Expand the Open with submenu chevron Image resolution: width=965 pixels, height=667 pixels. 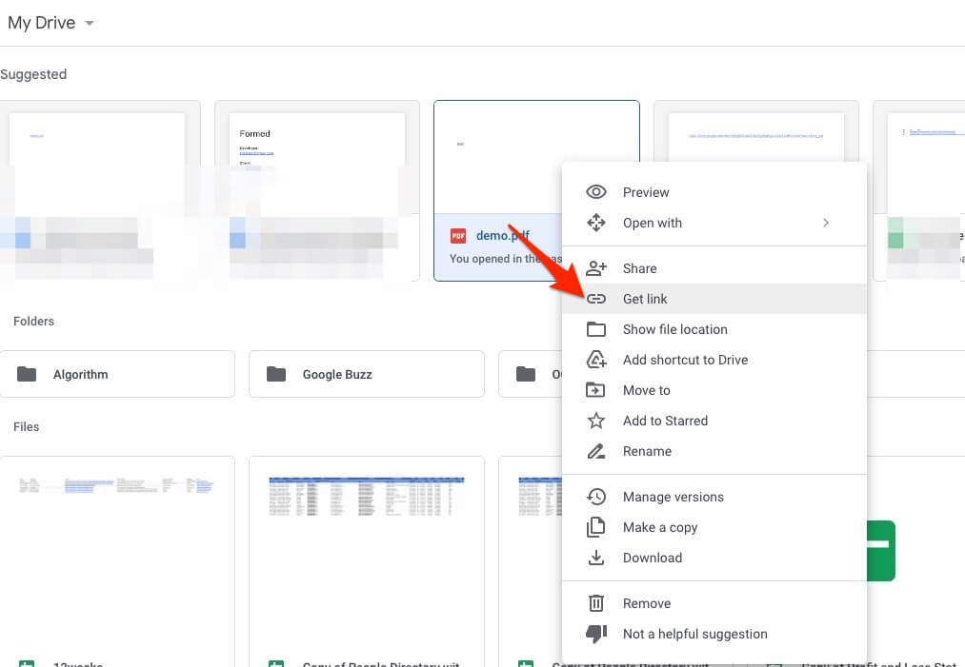click(826, 223)
